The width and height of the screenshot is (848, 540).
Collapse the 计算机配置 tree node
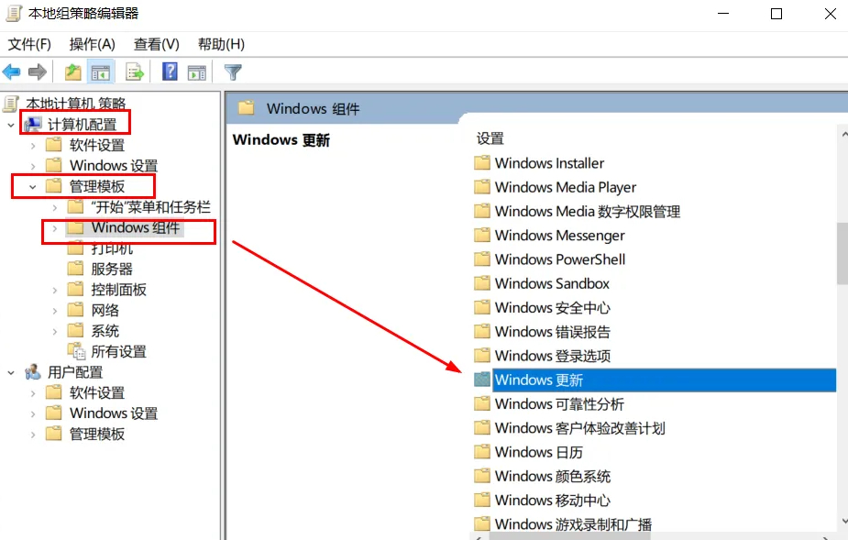click(11, 125)
